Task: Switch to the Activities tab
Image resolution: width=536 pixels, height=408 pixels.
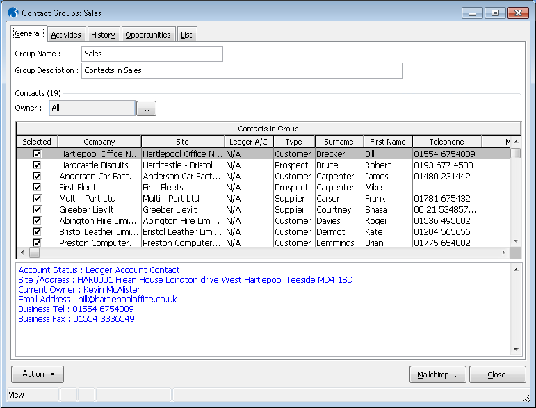Action: [66, 35]
